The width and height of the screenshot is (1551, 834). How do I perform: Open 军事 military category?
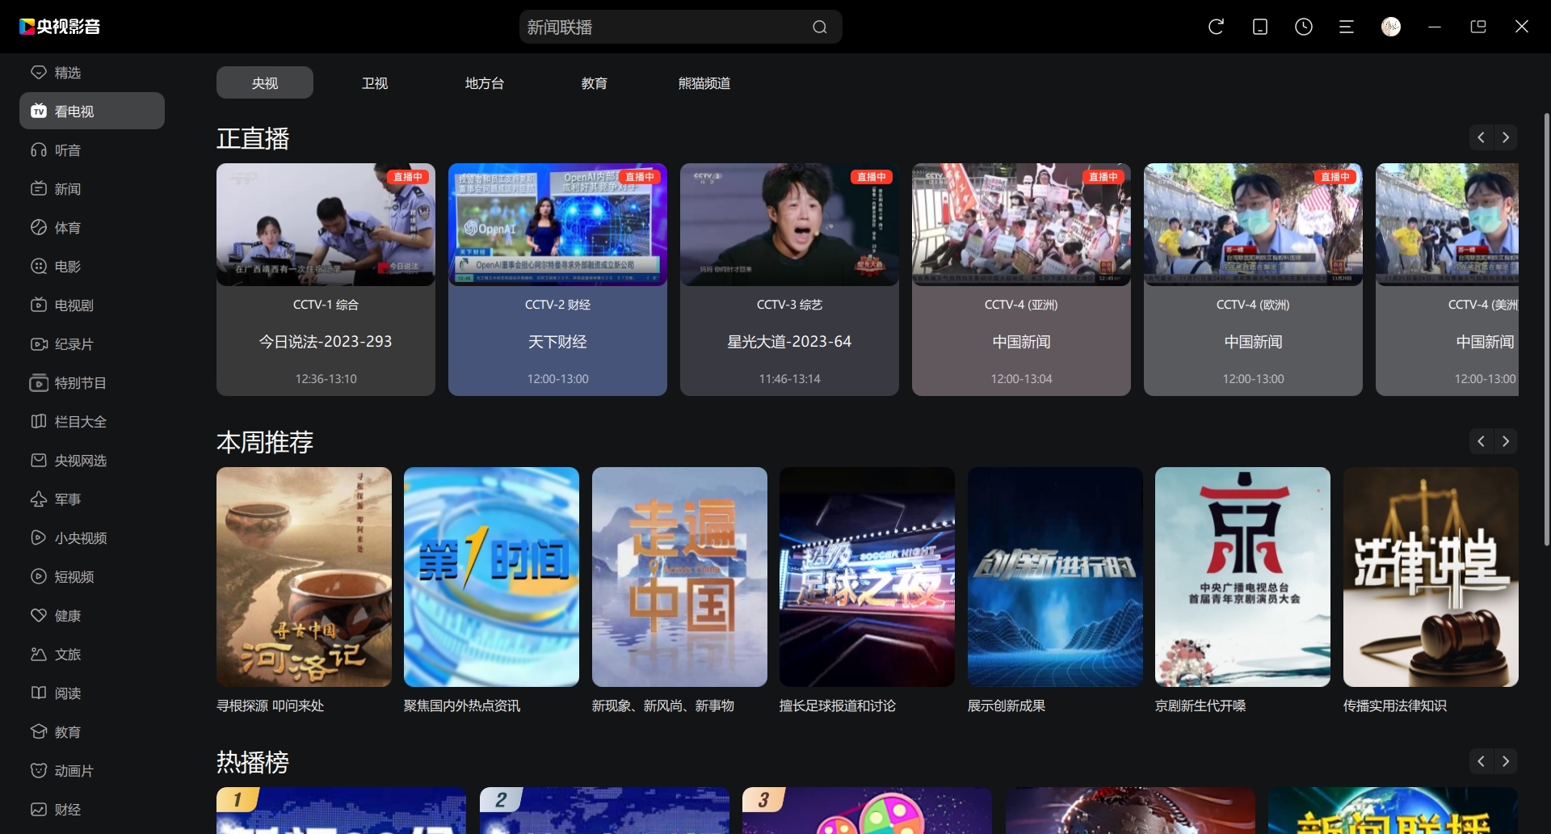coord(68,499)
